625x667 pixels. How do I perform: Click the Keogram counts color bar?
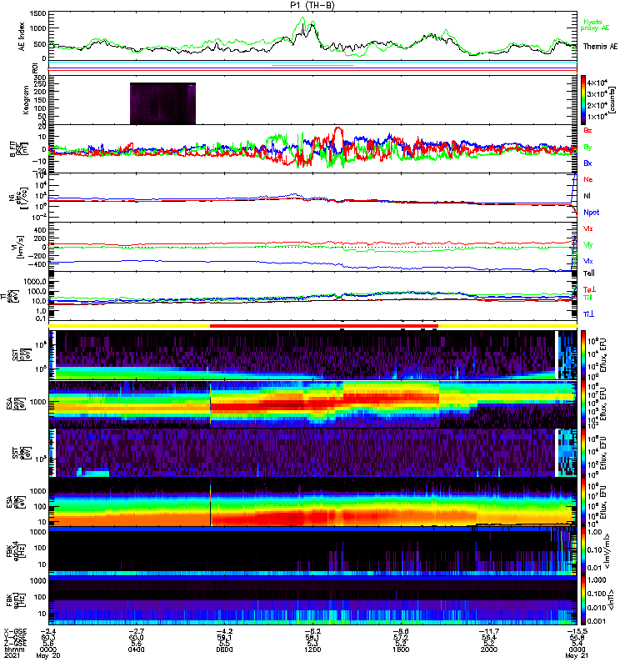(583, 100)
